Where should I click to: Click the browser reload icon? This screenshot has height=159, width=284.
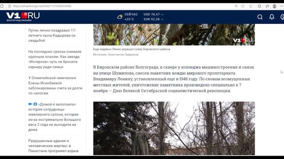pos(2,6)
